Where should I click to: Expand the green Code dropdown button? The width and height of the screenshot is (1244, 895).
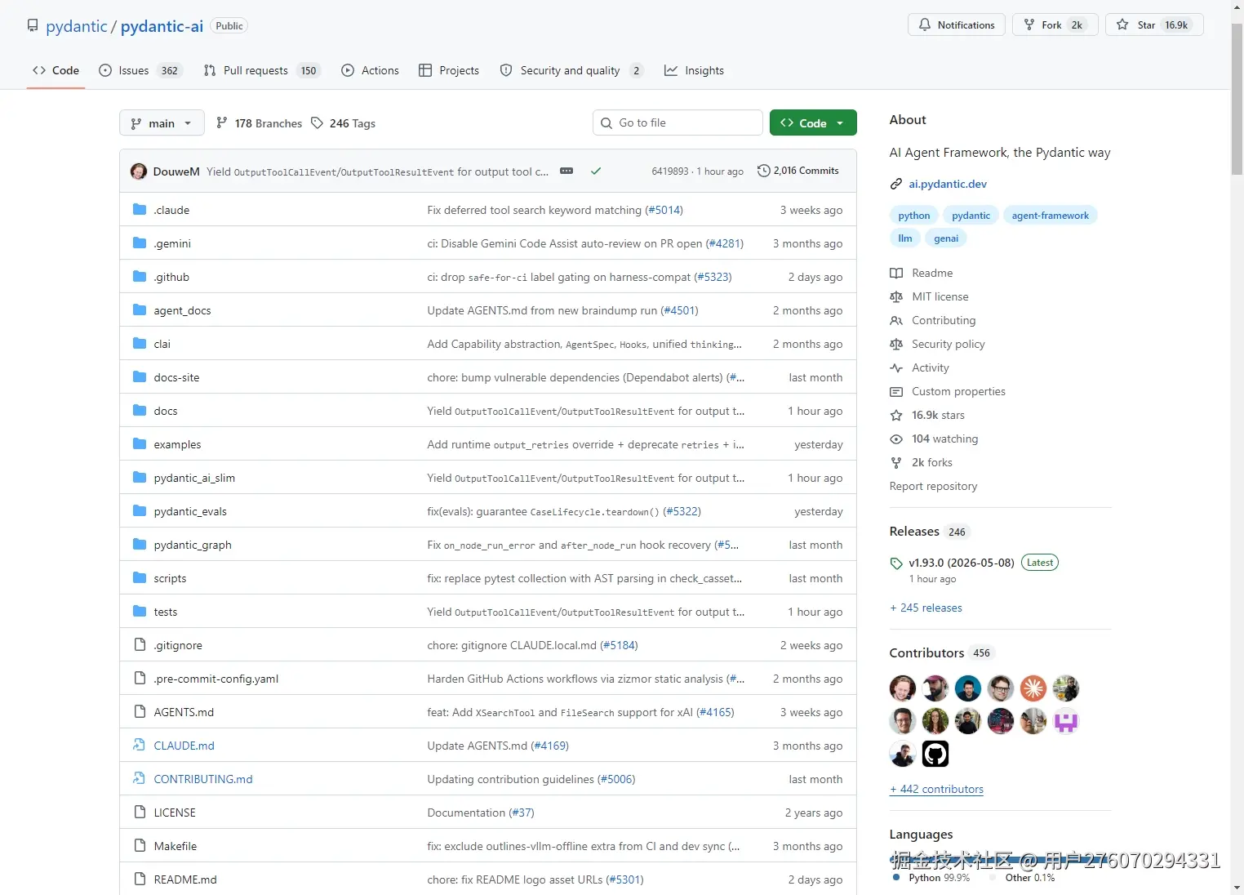tap(813, 122)
